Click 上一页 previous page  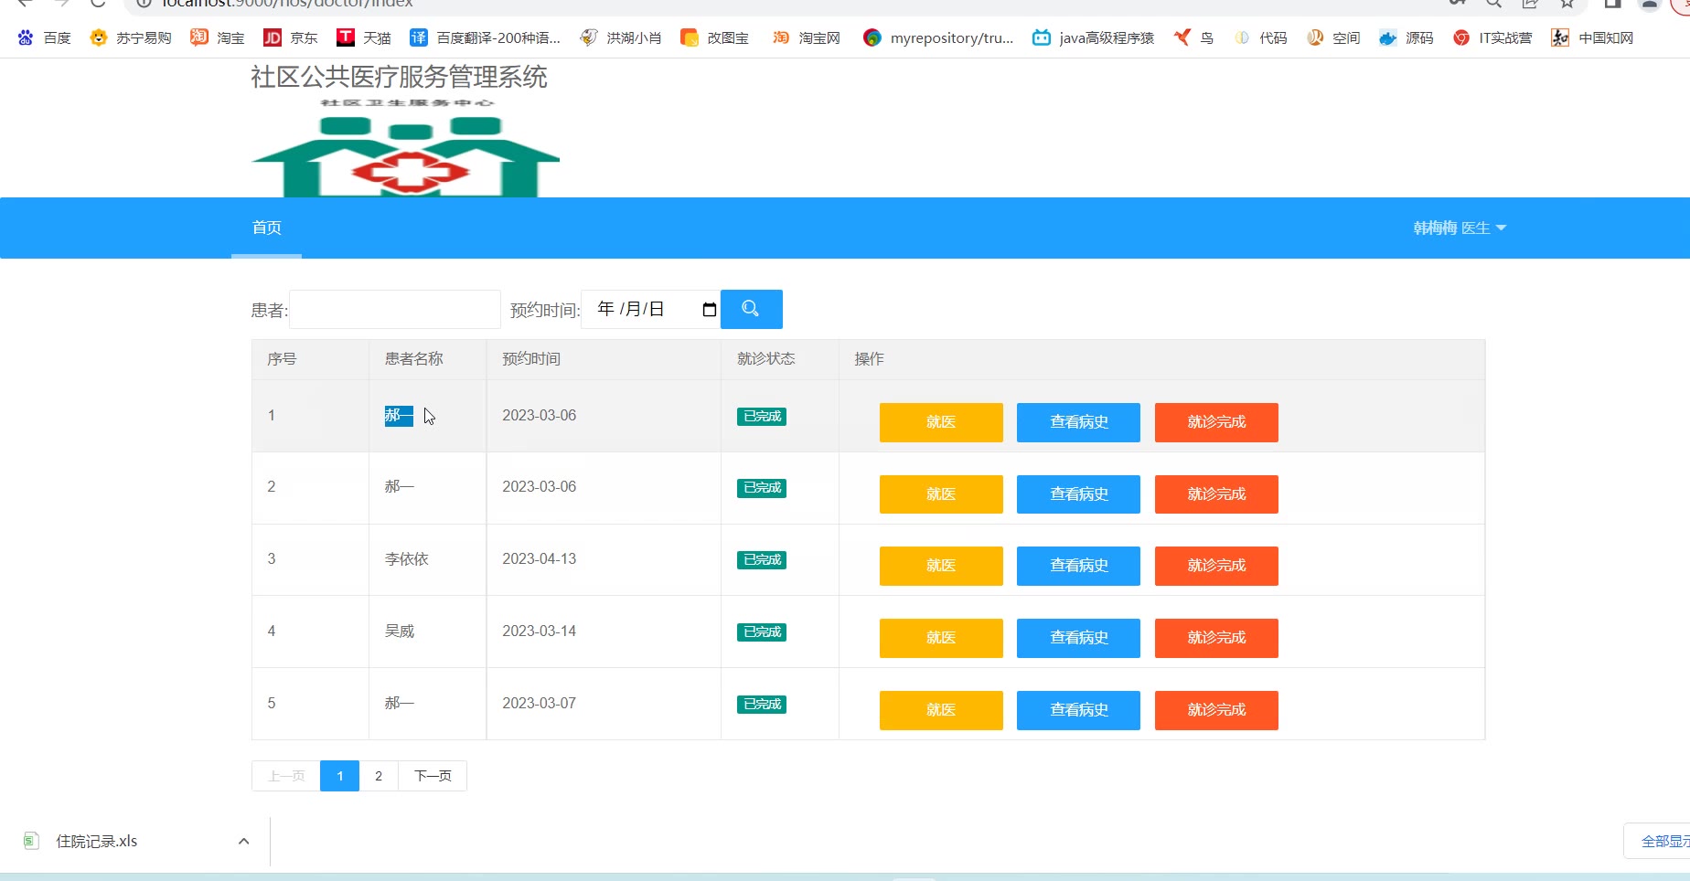[x=286, y=776]
